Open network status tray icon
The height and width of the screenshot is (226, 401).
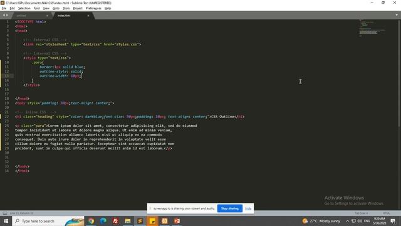(x=353, y=221)
